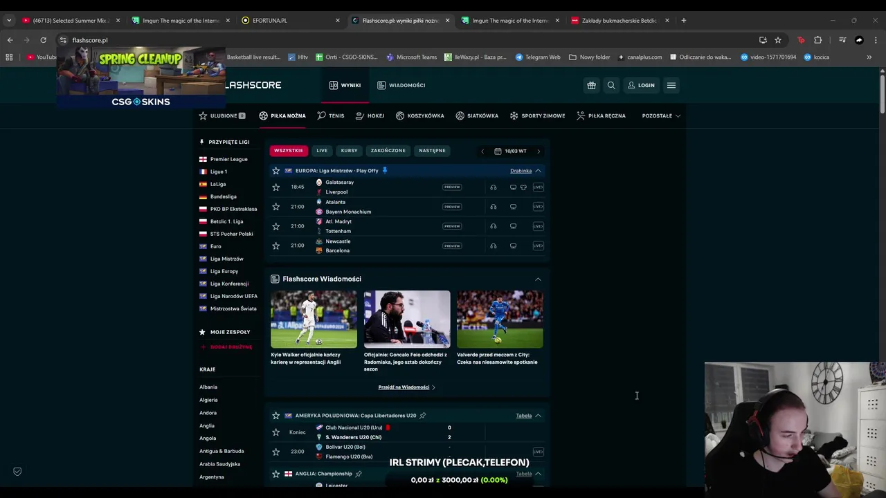
Task: Open Chrome extensions puzzle icon
Action: pos(817,40)
